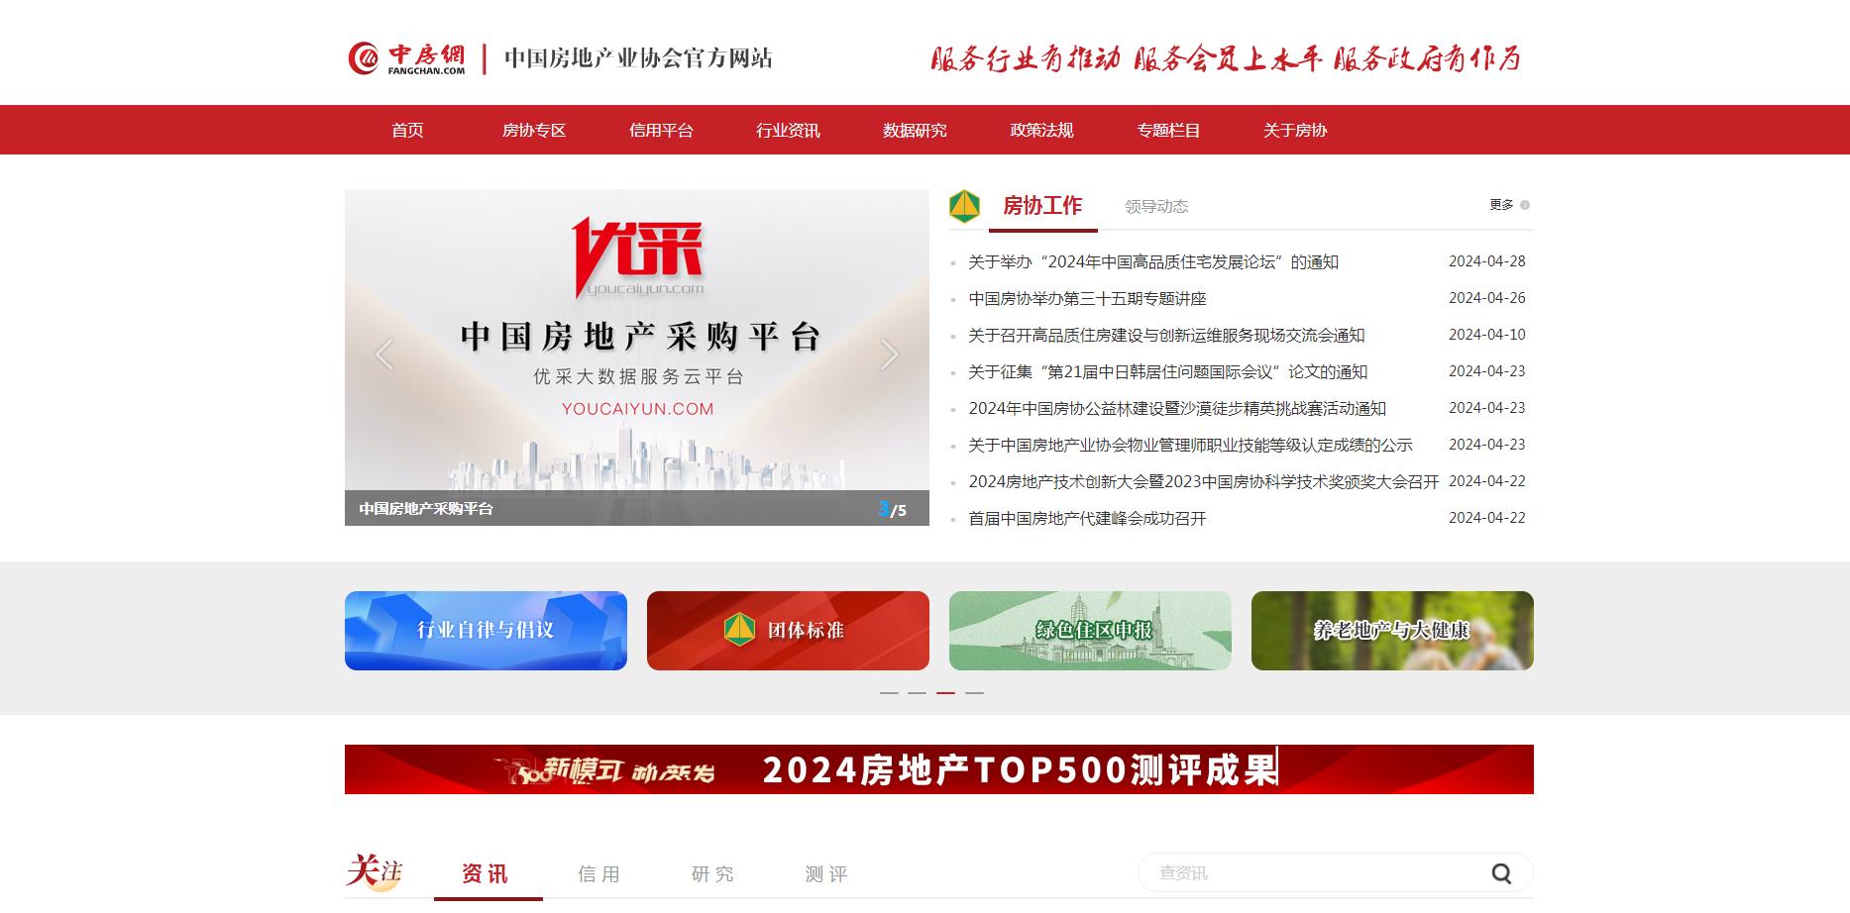The height and width of the screenshot is (913, 1850).
Task: Click the search magnifier icon
Action: [1501, 873]
